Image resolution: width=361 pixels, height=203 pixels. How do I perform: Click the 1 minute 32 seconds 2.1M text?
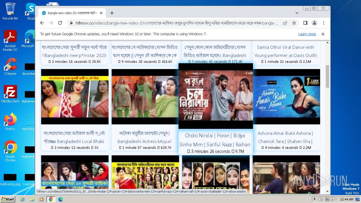[286, 62]
